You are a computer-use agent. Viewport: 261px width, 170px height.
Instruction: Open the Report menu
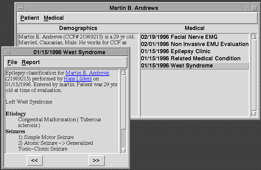[31, 62]
